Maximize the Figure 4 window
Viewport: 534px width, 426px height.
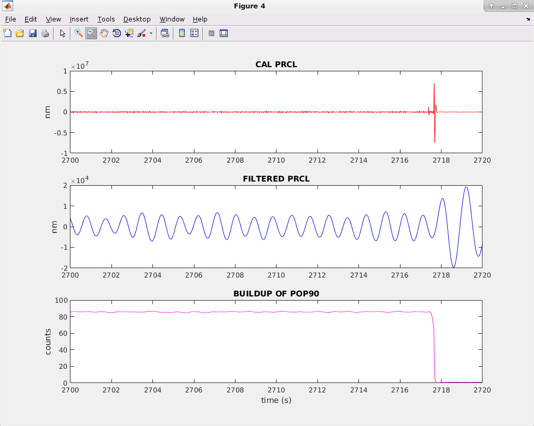pos(515,6)
